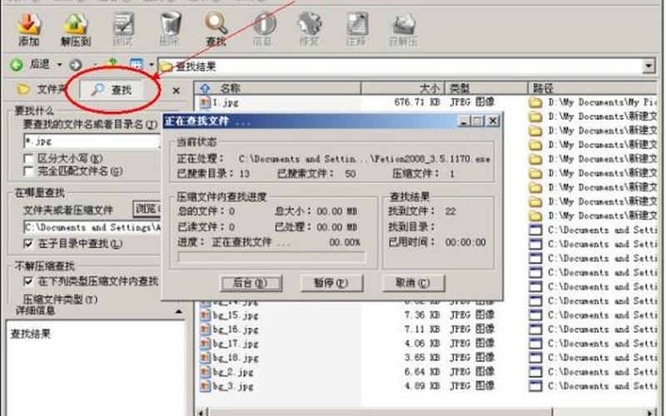666x416 pixels.
Task: Click the 查找结果 details text box
Action: 96,369
